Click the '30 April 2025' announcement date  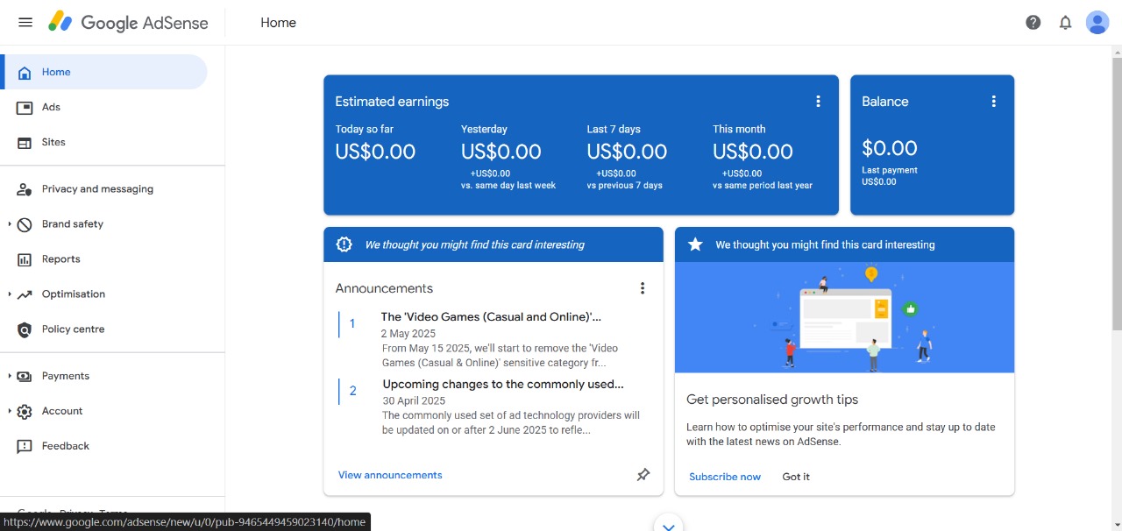click(x=414, y=401)
